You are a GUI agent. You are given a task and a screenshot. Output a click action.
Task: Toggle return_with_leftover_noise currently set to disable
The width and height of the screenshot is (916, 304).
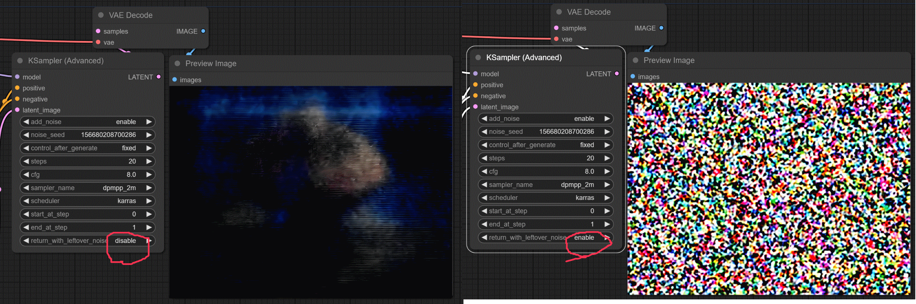coord(88,241)
